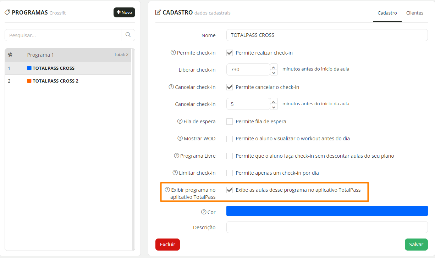Increase Liberar check-in minutes value
The image size is (435, 258).
point(274,67)
